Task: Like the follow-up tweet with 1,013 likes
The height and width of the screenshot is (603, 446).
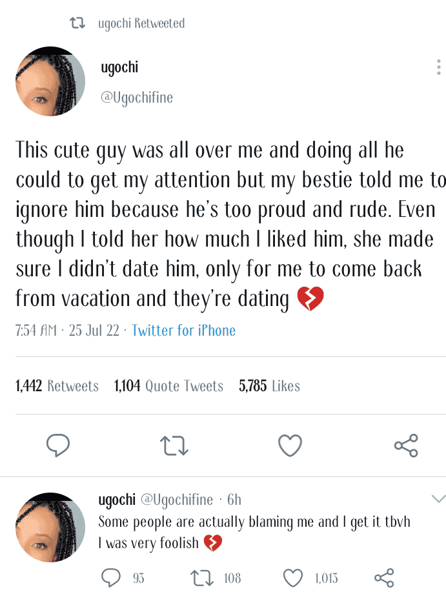Action: click(x=293, y=578)
